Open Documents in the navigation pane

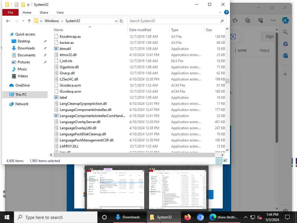(26, 55)
